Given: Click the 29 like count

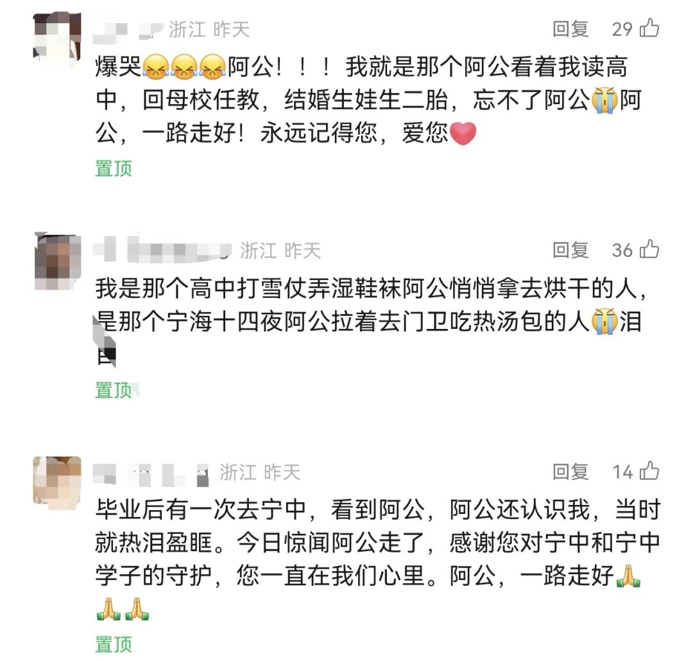Looking at the screenshot, I should coord(622,29).
